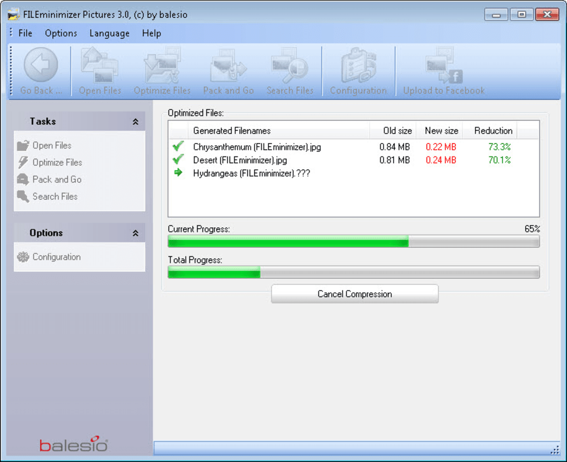The width and height of the screenshot is (567, 462).
Task: Click the Current Progress bar
Action: (x=353, y=241)
